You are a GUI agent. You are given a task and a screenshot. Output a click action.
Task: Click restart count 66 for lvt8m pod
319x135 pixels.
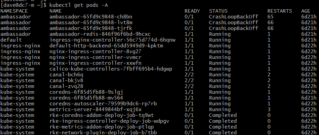pyautogui.click(x=270, y=22)
